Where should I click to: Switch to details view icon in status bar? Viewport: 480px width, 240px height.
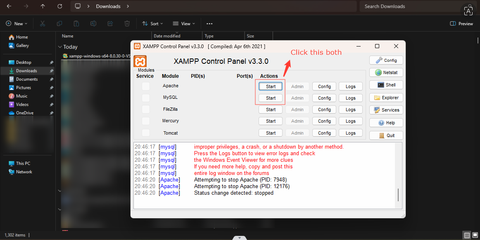(466, 235)
